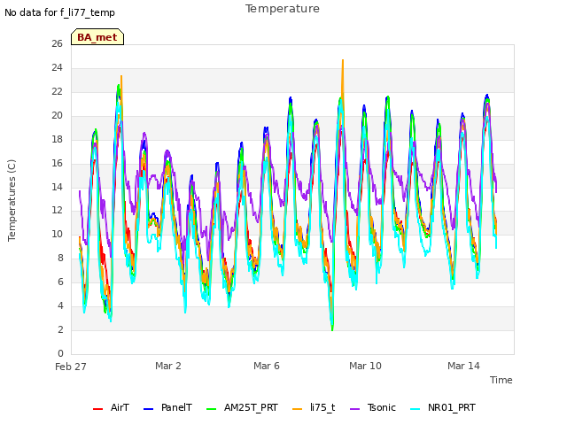Click the Time axis label

pos(501,380)
